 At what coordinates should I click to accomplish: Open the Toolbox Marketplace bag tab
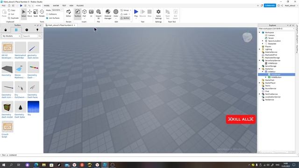[x=6, y=30]
